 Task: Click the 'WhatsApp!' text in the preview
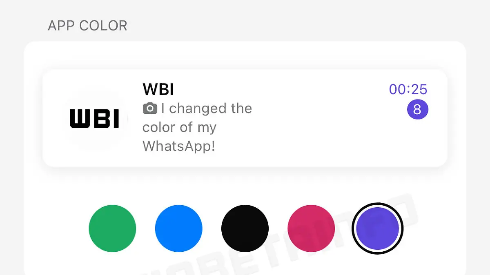[x=178, y=146]
